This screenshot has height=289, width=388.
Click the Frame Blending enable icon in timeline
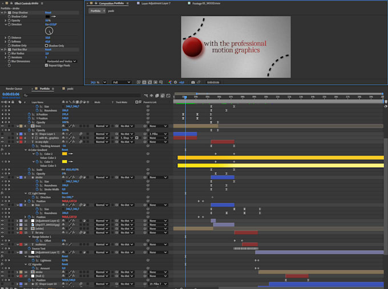(x=157, y=96)
